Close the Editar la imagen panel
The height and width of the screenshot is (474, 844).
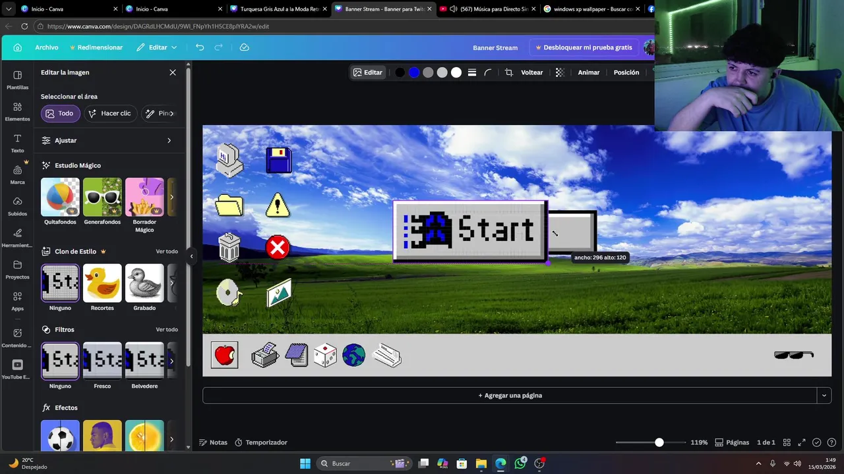click(x=173, y=72)
